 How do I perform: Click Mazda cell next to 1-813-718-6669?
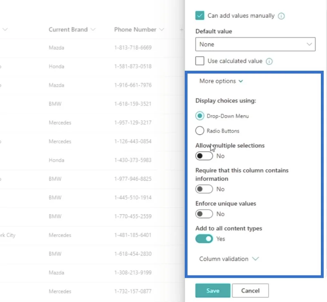(x=56, y=47)
